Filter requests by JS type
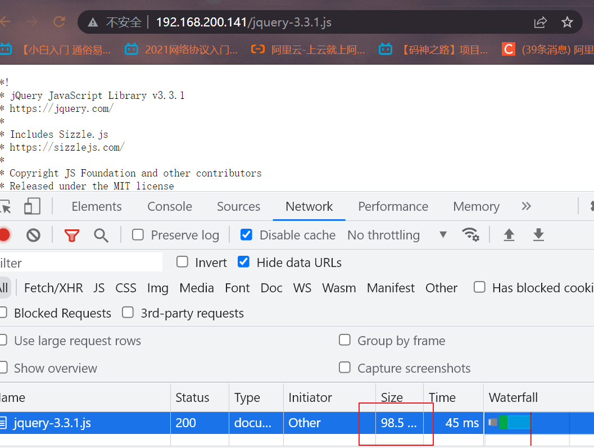The height and width of the screenshot is (448, 594). (x=99, y=288)
